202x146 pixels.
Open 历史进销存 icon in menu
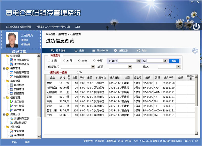point(11,123)
